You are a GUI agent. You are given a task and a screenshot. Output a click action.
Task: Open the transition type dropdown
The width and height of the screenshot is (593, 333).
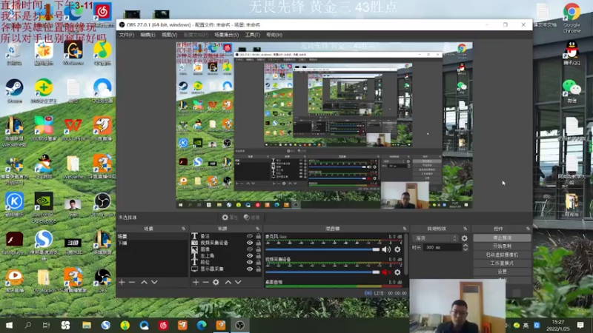tap(436, 238)
